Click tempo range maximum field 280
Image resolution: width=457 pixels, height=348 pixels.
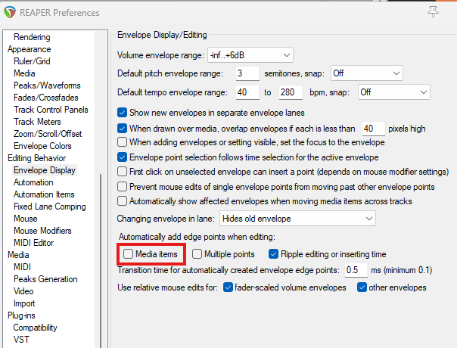coord(291,92)
